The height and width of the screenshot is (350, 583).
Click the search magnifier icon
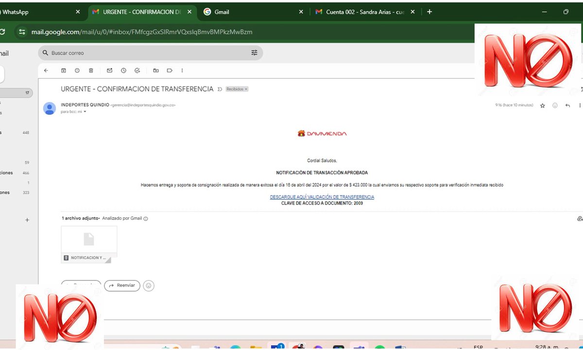(x=46, y=53)
